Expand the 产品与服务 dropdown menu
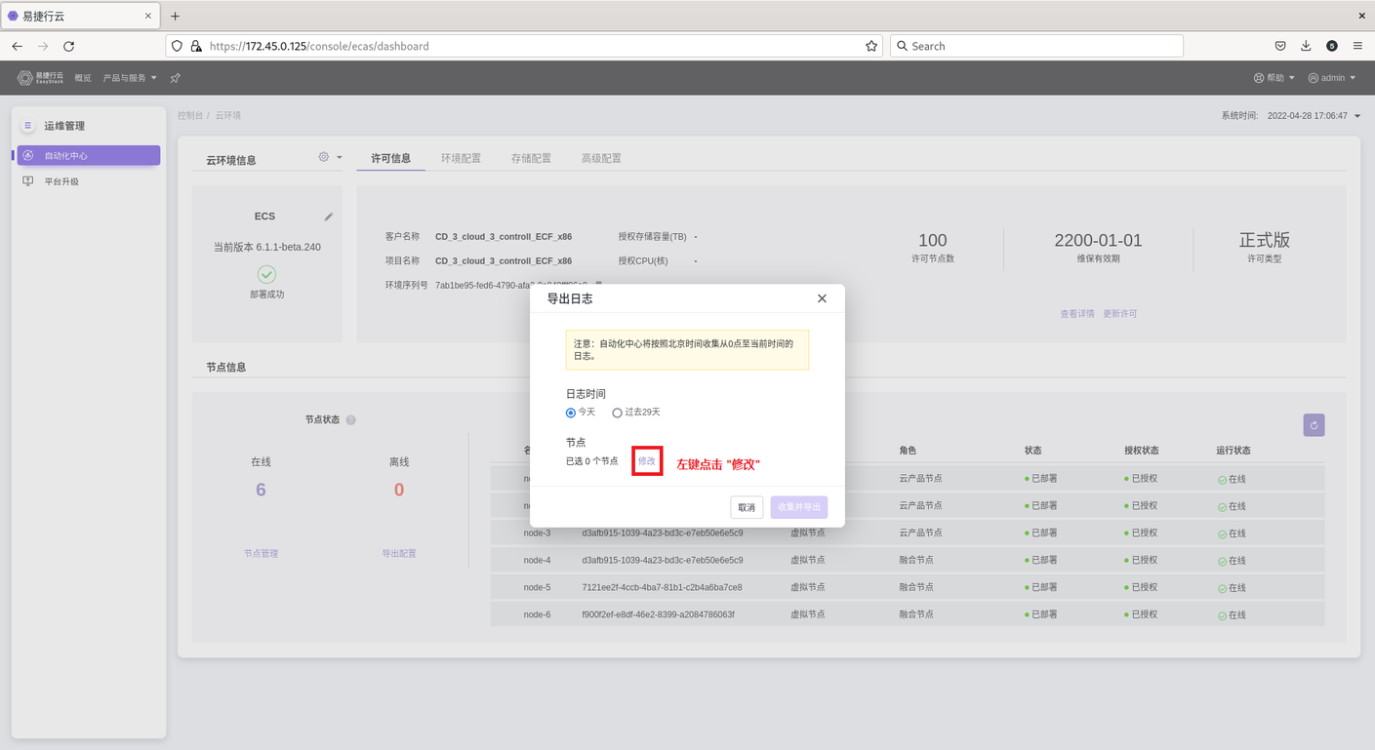 pos(130,78)
